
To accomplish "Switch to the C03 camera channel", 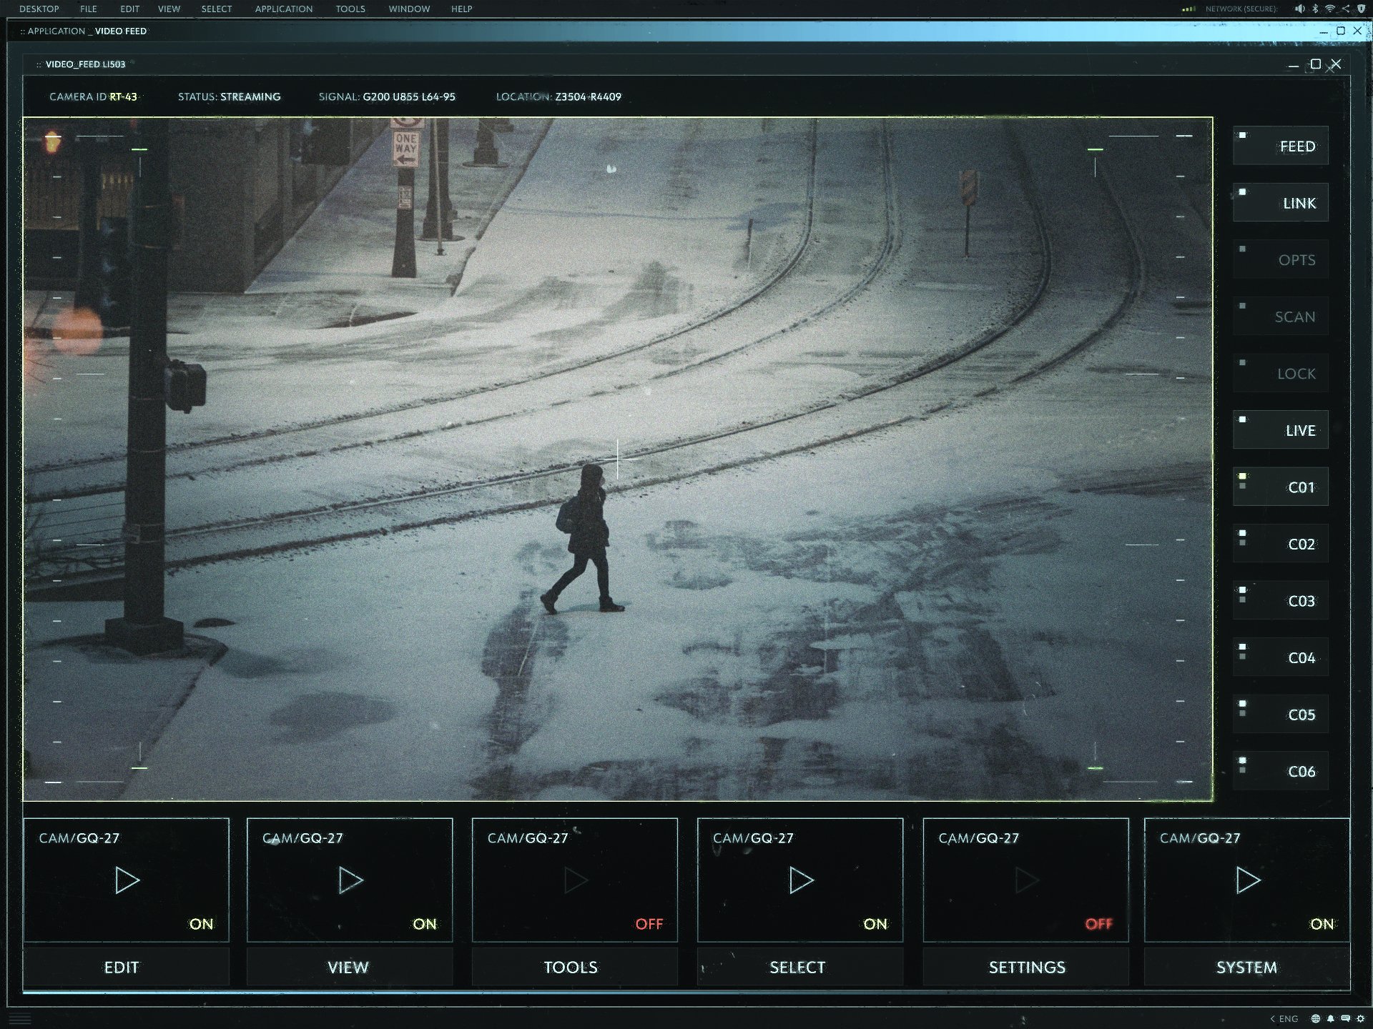I will pyautogui.click(x=1281, y=601).
